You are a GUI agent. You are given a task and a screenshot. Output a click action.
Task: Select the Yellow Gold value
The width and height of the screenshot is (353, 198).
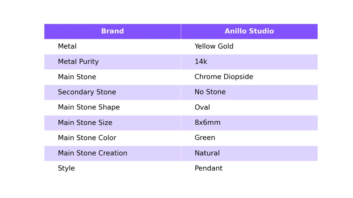tap(214, 47)
